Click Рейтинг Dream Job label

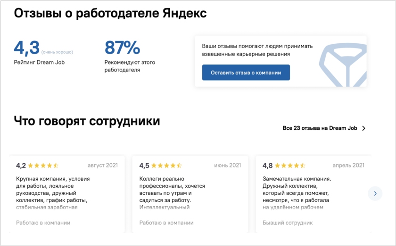39,62
